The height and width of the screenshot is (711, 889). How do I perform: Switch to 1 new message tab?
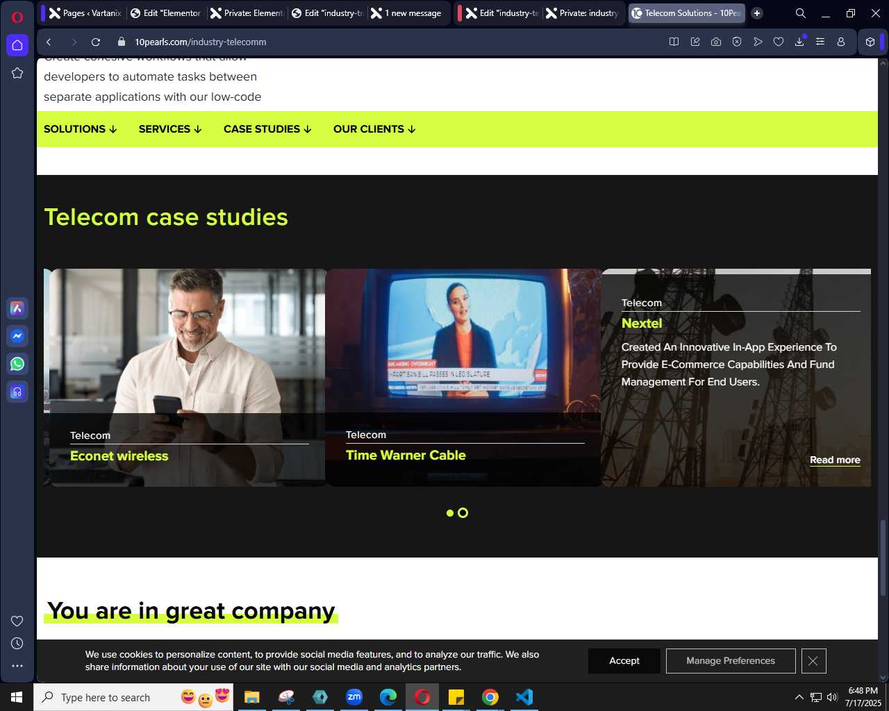(x=408, y=13)
